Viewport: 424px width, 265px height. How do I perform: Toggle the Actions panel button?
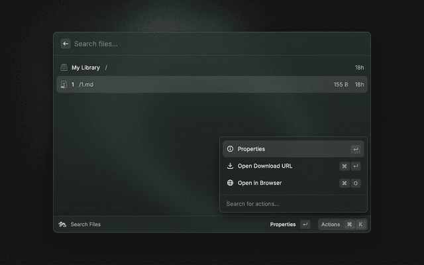tap(331, 225)
